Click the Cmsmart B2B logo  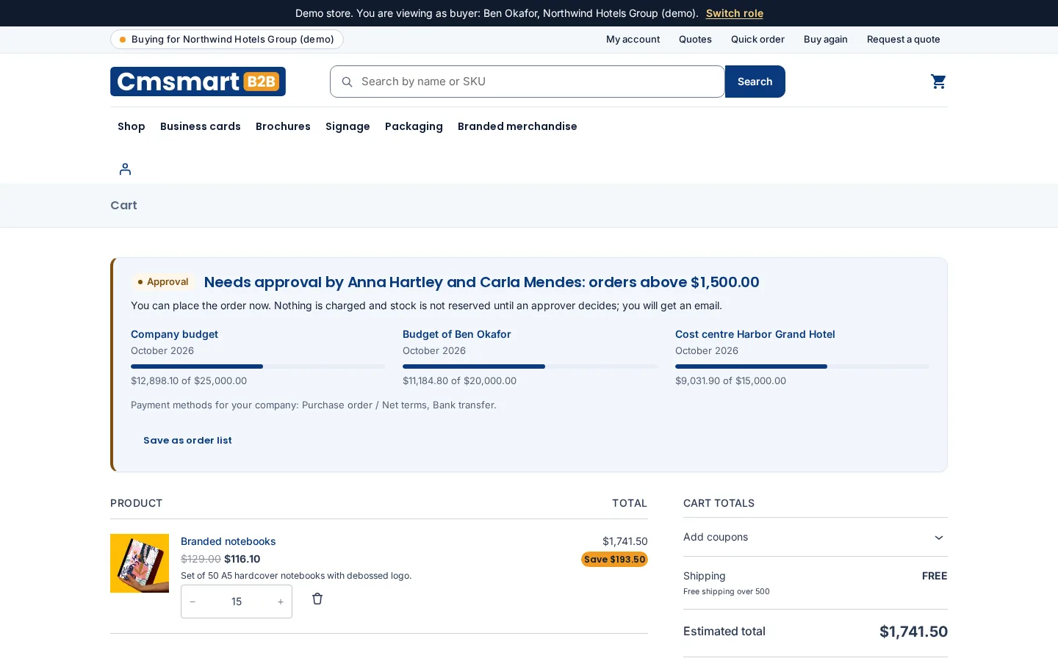(198, 82)
